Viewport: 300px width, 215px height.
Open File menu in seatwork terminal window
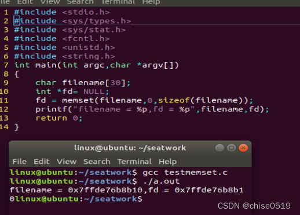click(x=19, y=162)
